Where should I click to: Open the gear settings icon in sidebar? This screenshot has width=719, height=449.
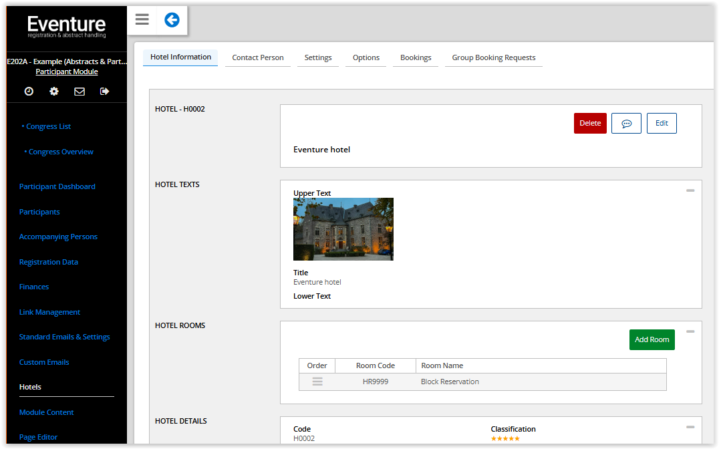tap(54, 92)
